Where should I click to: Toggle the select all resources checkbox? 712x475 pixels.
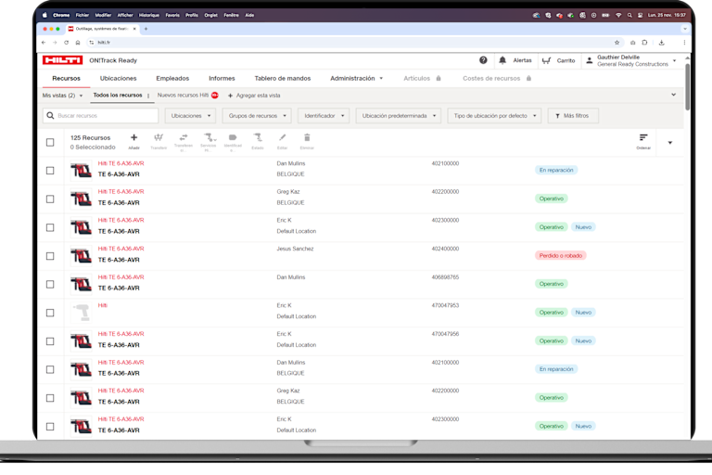[x=50, y=142]
